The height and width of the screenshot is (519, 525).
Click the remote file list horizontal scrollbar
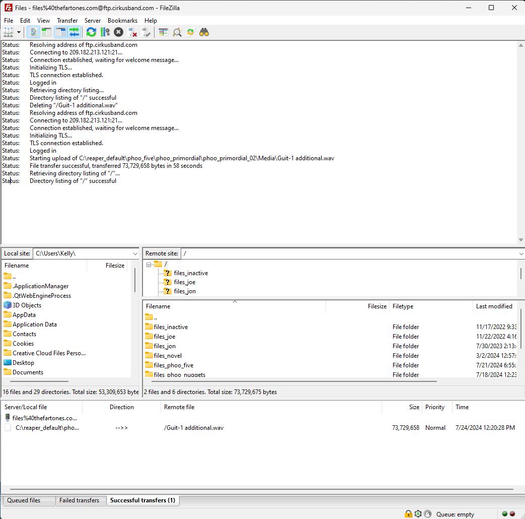pos(292,381)
